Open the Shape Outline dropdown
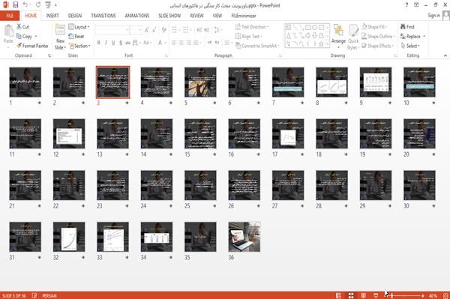450x299 pixels. [378, 37]
